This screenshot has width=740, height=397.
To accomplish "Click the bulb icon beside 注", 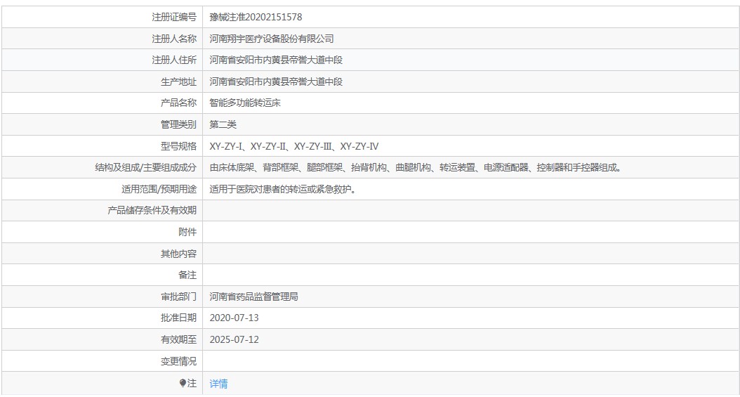I will coord(183,384).
